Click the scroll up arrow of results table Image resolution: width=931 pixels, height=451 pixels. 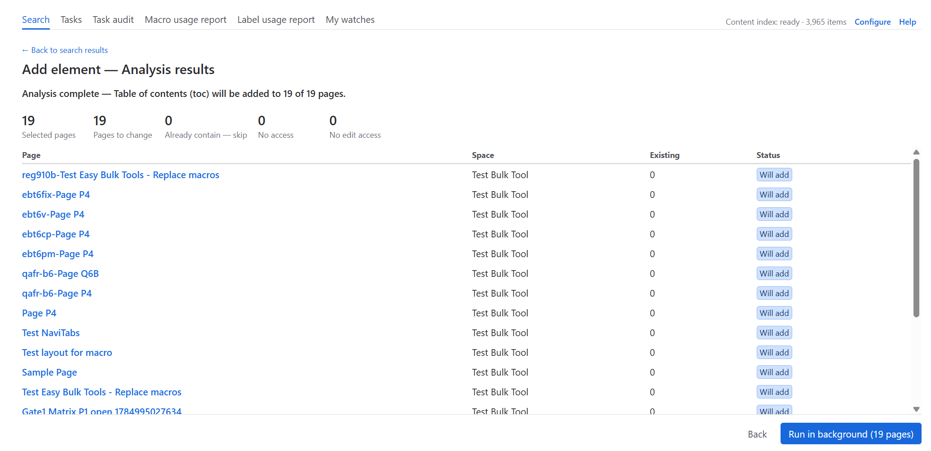[x=916, y=153]
